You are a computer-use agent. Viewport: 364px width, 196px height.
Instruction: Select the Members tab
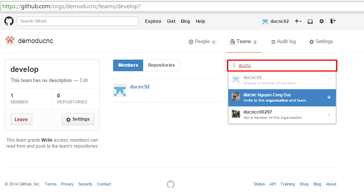coord(128,65)
